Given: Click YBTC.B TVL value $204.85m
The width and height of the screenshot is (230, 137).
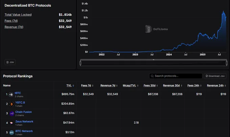Looking at the screenshot, I should (68, 104).
